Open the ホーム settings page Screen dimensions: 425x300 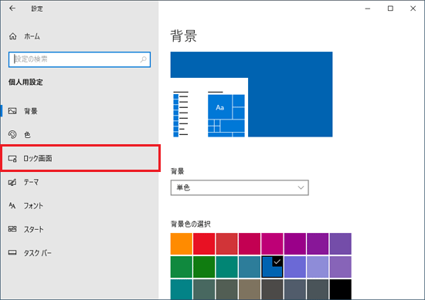click(80, 36)
